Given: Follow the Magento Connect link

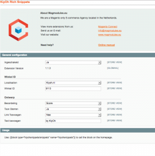Looking at the screenshot, I should click(x=108, y=27).
